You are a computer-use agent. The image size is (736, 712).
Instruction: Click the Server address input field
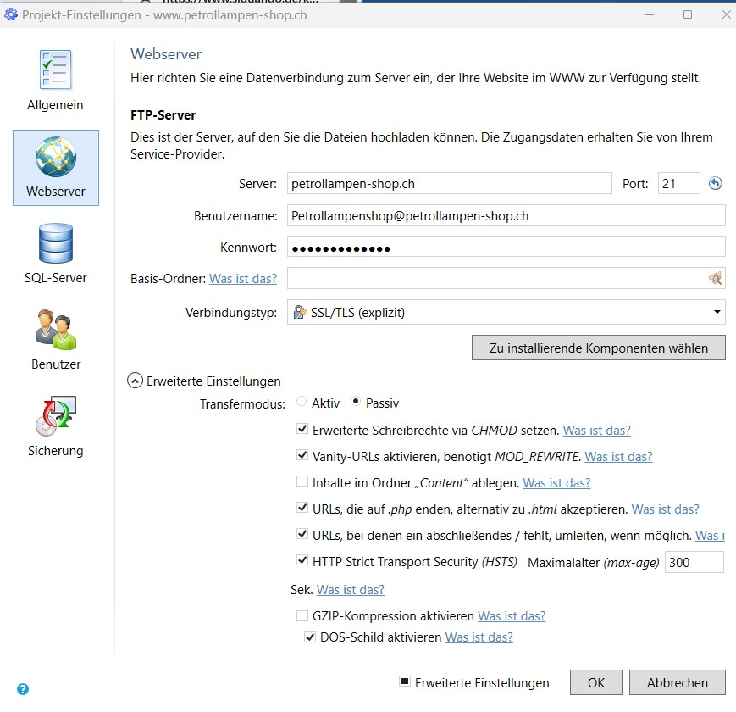pos(449,183)
